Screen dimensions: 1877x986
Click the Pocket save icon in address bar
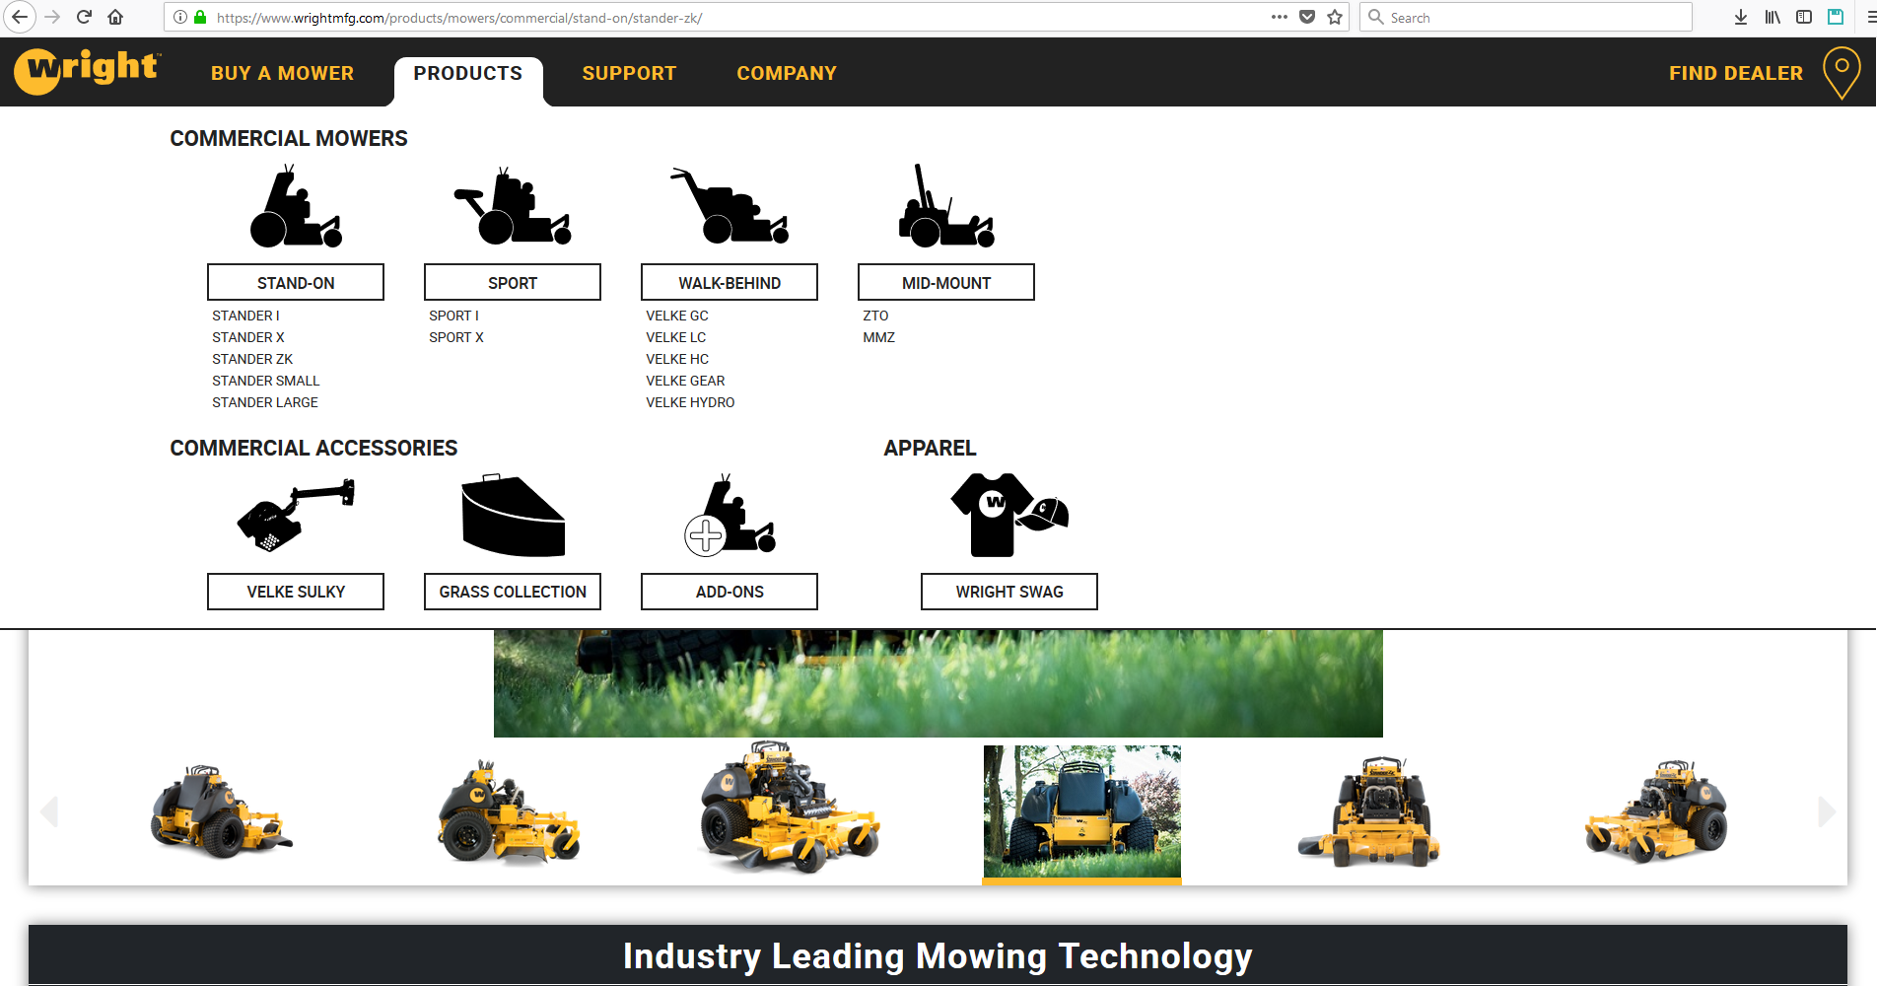(1307, 17)
